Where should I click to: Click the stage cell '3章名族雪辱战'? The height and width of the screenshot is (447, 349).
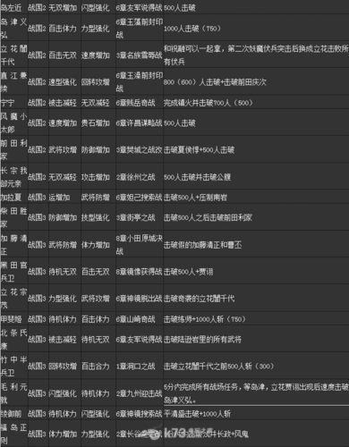click(139, 55)
